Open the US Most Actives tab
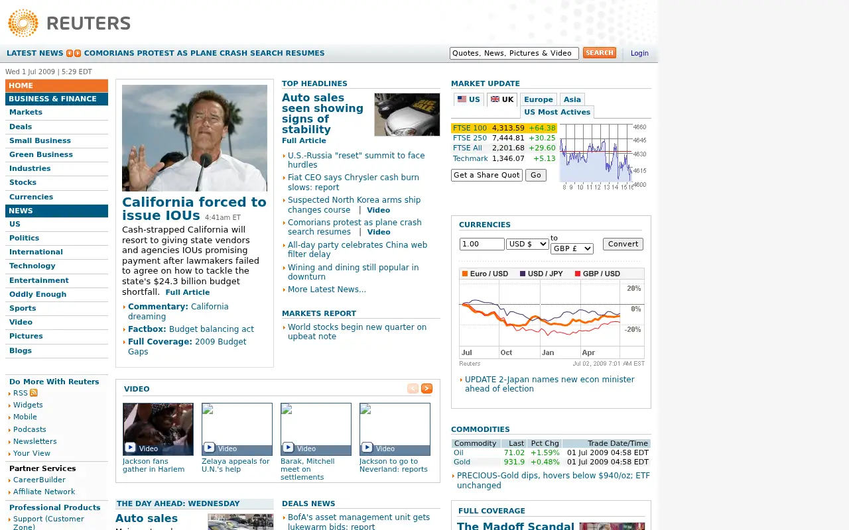Image resolution: width=849 pixels, height=530 pixels. click(557, 112)
